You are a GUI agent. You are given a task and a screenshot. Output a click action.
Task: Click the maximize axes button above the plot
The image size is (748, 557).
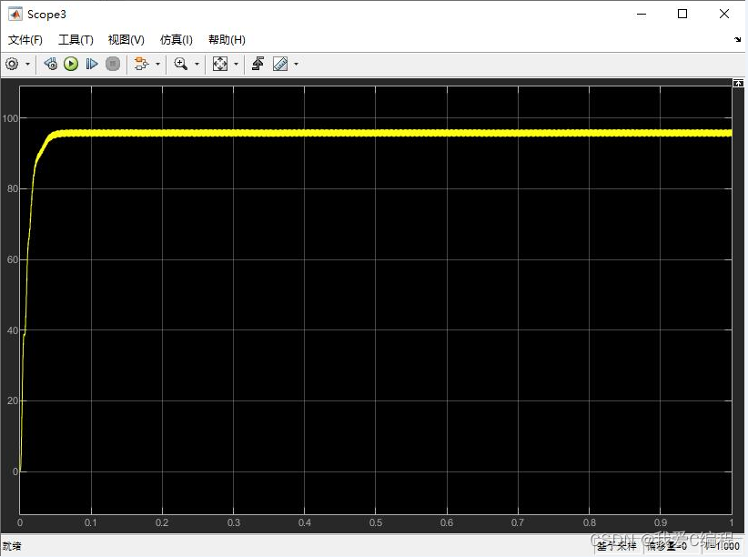pos(738,83)
